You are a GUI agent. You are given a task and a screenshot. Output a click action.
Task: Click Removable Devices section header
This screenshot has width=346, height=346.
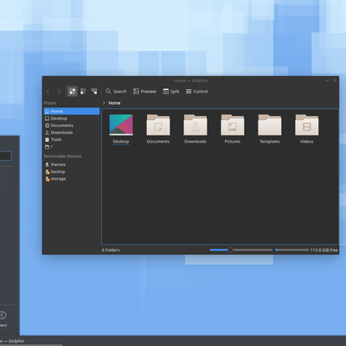pos(62,157)
